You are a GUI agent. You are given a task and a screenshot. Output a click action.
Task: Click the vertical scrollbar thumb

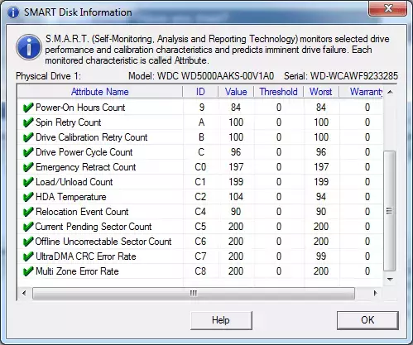coord(390,211)
